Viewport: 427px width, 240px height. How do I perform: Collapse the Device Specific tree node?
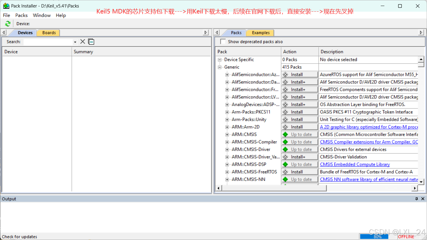click(220, 60)
